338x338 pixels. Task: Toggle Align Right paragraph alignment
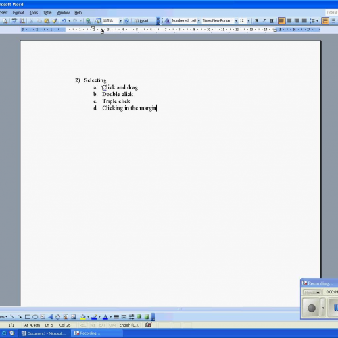tap(297, 21)
